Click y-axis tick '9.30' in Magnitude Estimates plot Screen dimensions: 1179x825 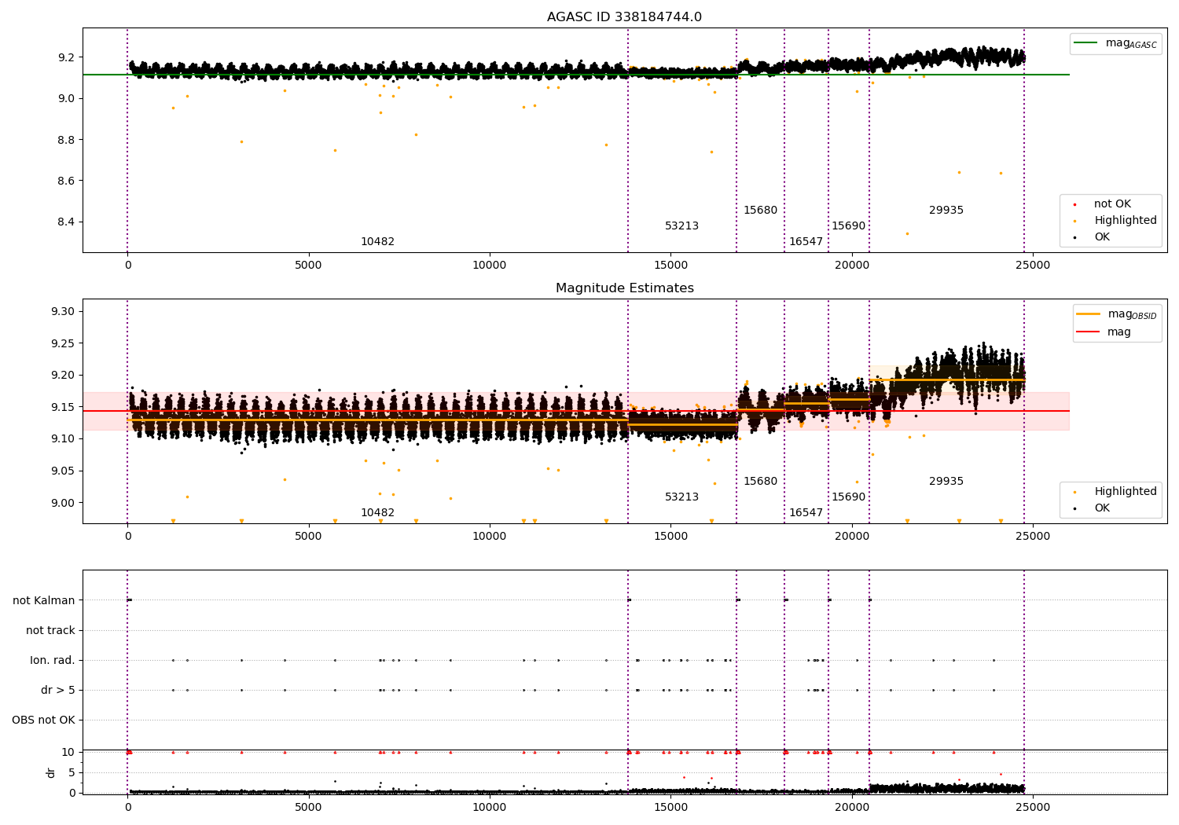[62, 312]
